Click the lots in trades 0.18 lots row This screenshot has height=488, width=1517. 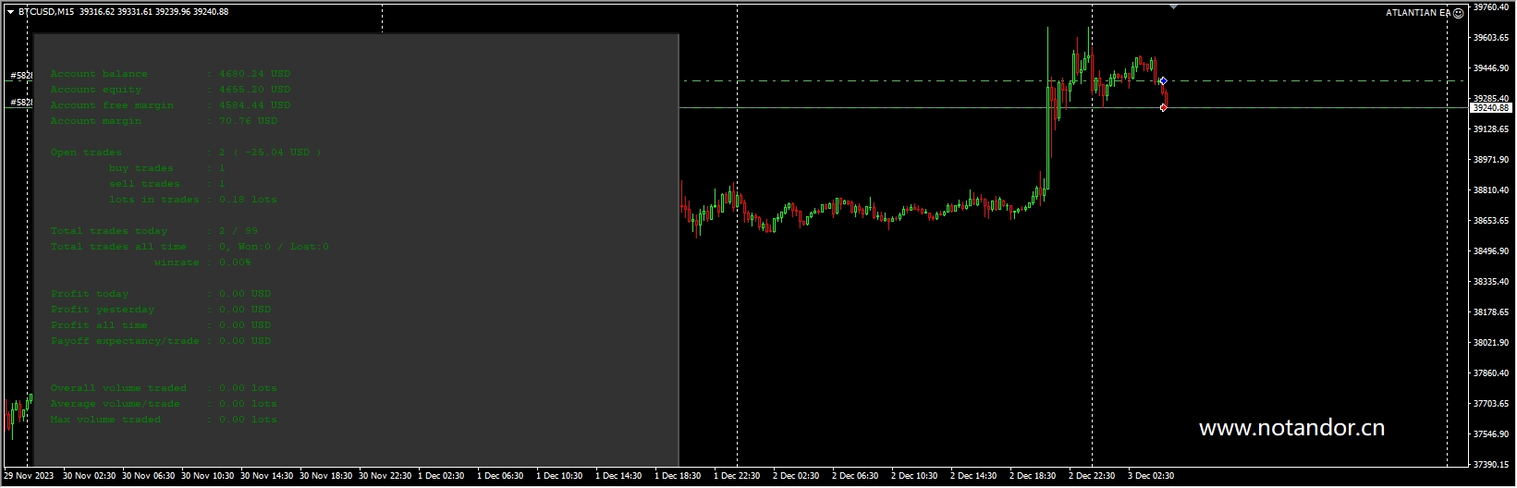point(192,200)
